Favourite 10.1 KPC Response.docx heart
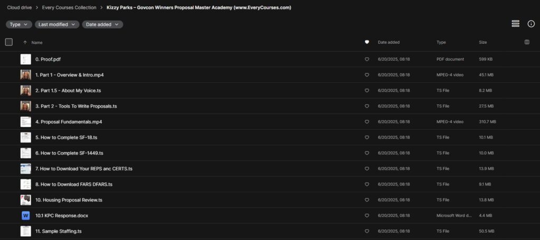 coord(367,216)
